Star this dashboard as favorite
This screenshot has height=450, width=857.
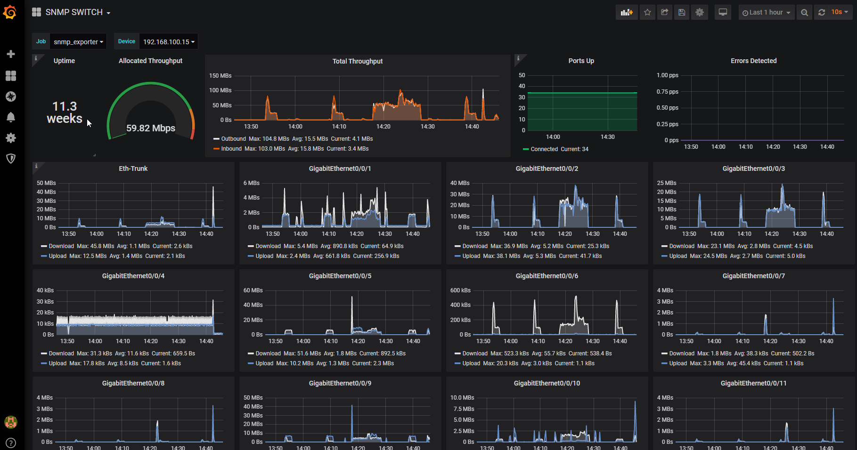click(x=647, y=12)
